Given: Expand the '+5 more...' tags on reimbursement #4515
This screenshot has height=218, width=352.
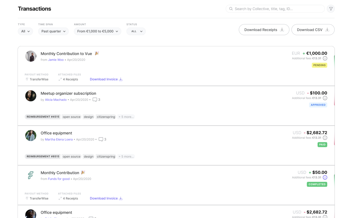Looking at the screenshot, I should (126, 117).
